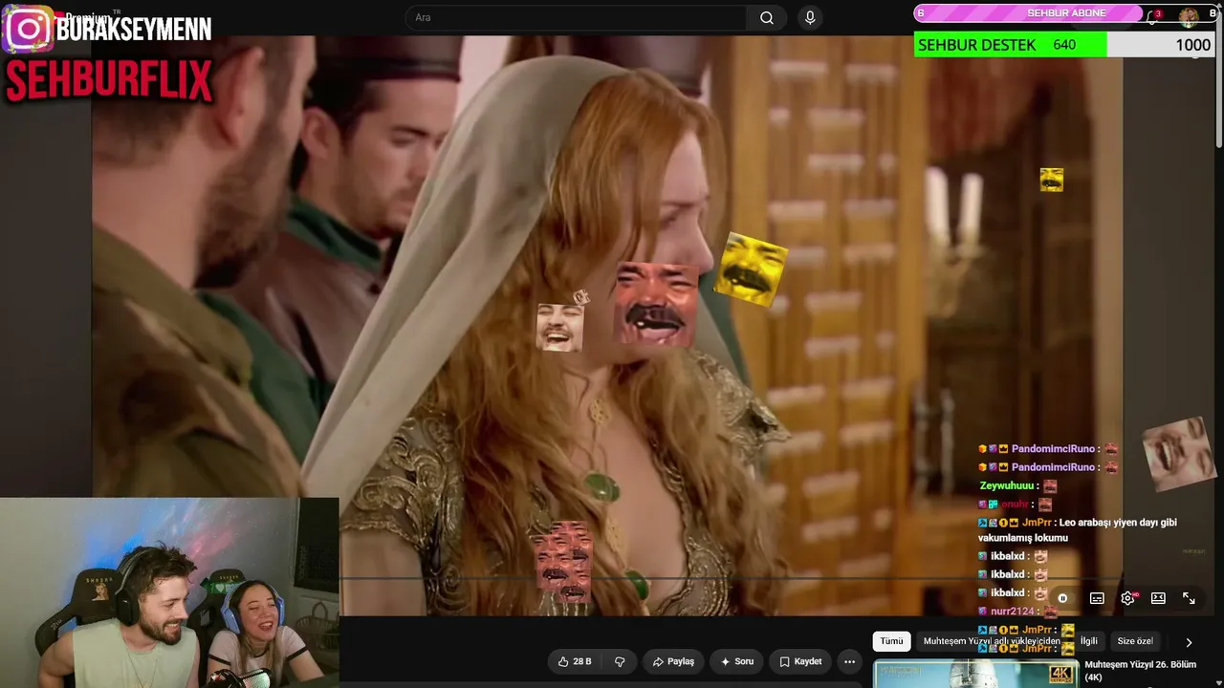Toggle subtitles on the video player
The height and width of the screenshot is (688, 1224).
point(1097,598)
